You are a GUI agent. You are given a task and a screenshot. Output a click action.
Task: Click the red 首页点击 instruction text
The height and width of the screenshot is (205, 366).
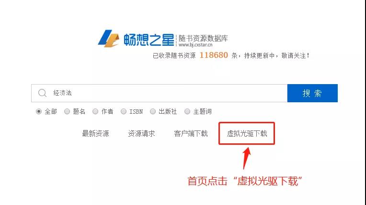point(207,181)
